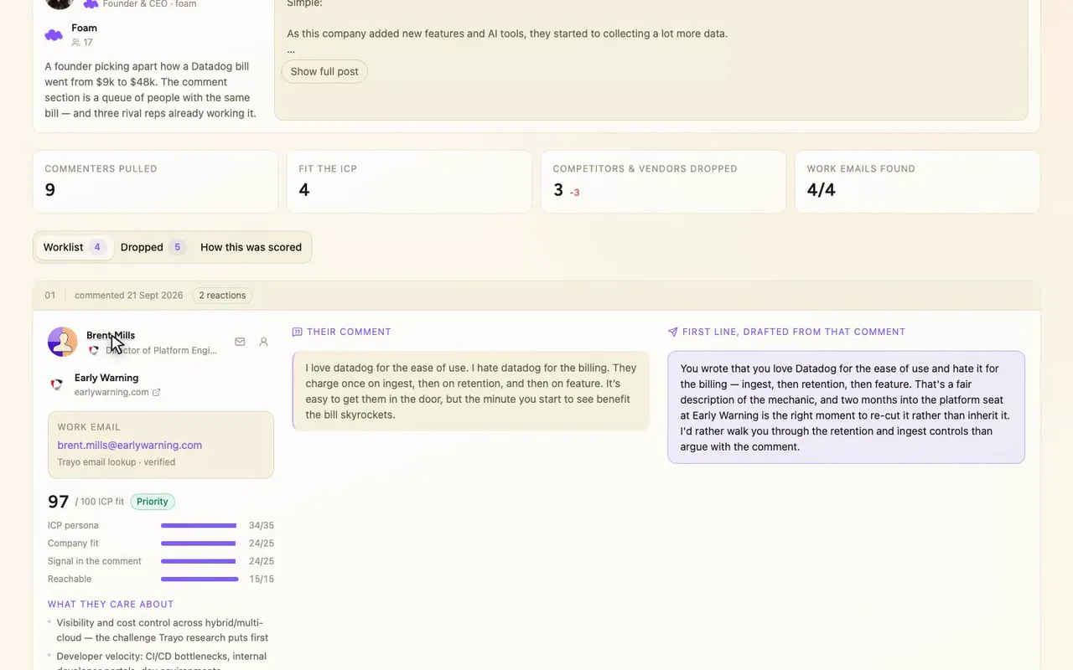Image resolution: width=1073 pixels, height=670 pixels.
Task: Click the 34/35 ICP persona value
Action: [262, 525]
